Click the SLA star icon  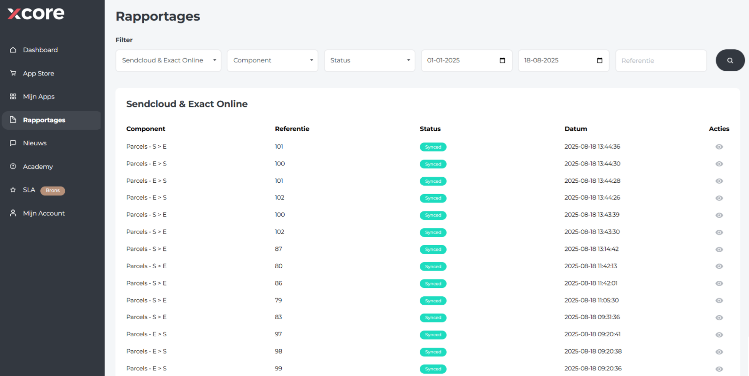(x=13, y=190)
